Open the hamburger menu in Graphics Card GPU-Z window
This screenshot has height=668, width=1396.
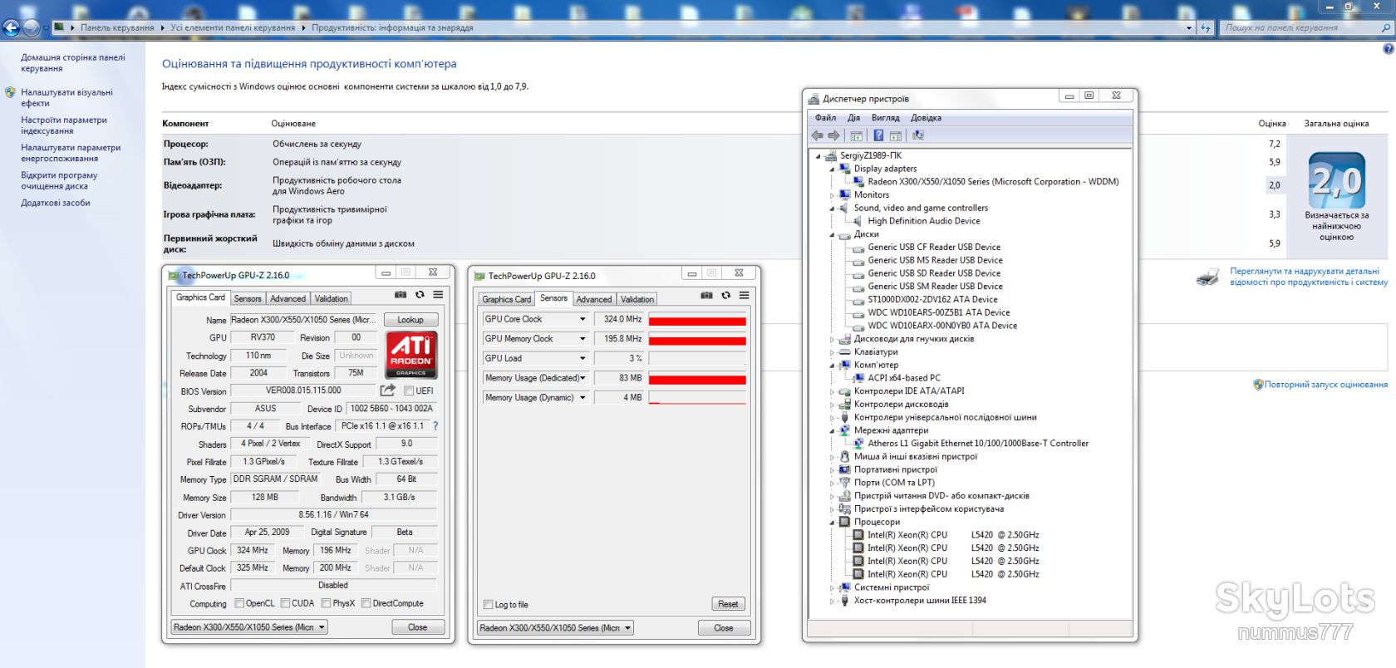pyautogui.click(x=438, y=295)
